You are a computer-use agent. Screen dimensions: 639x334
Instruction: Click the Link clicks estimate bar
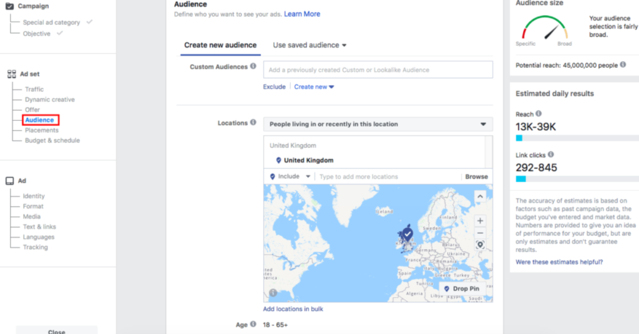point(577,179)
